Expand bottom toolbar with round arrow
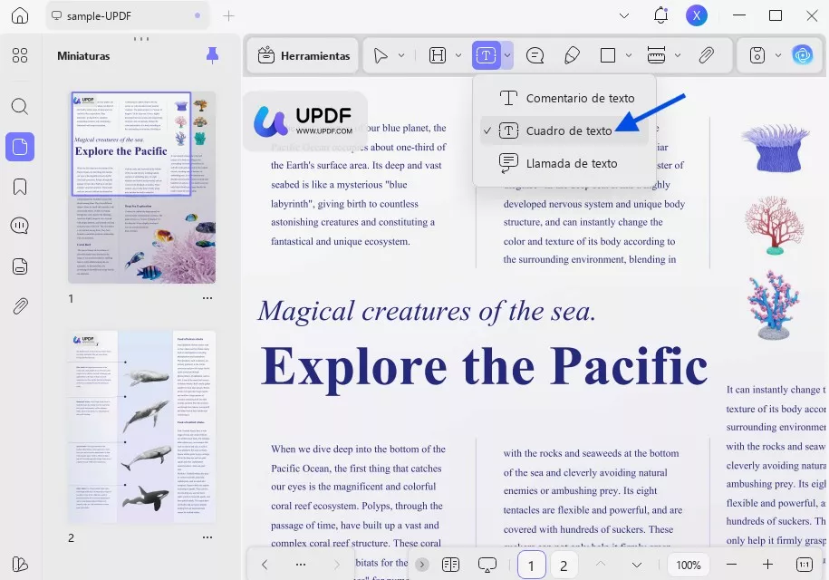This screenshot has width=829, height=580. (x=422, y=565)
